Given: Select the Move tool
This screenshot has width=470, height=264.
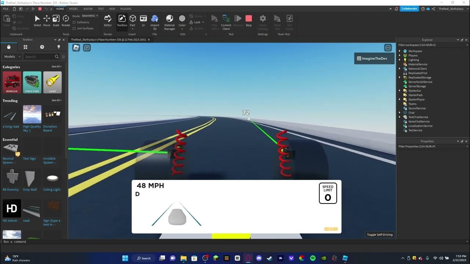Looking at the screenshot, I should [x=47, y=21].
